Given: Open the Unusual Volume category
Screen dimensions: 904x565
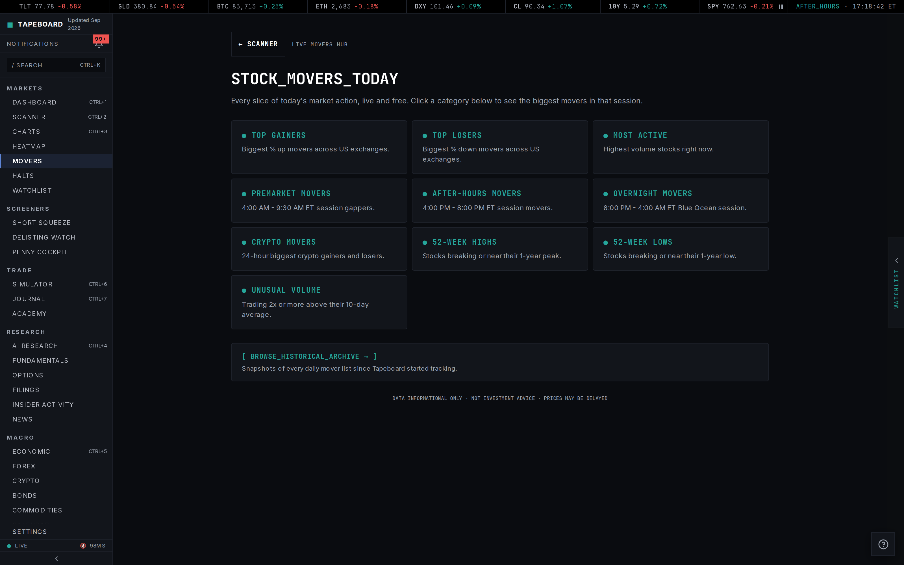Looking at the screenshot, I should click(x=319, y=302).
